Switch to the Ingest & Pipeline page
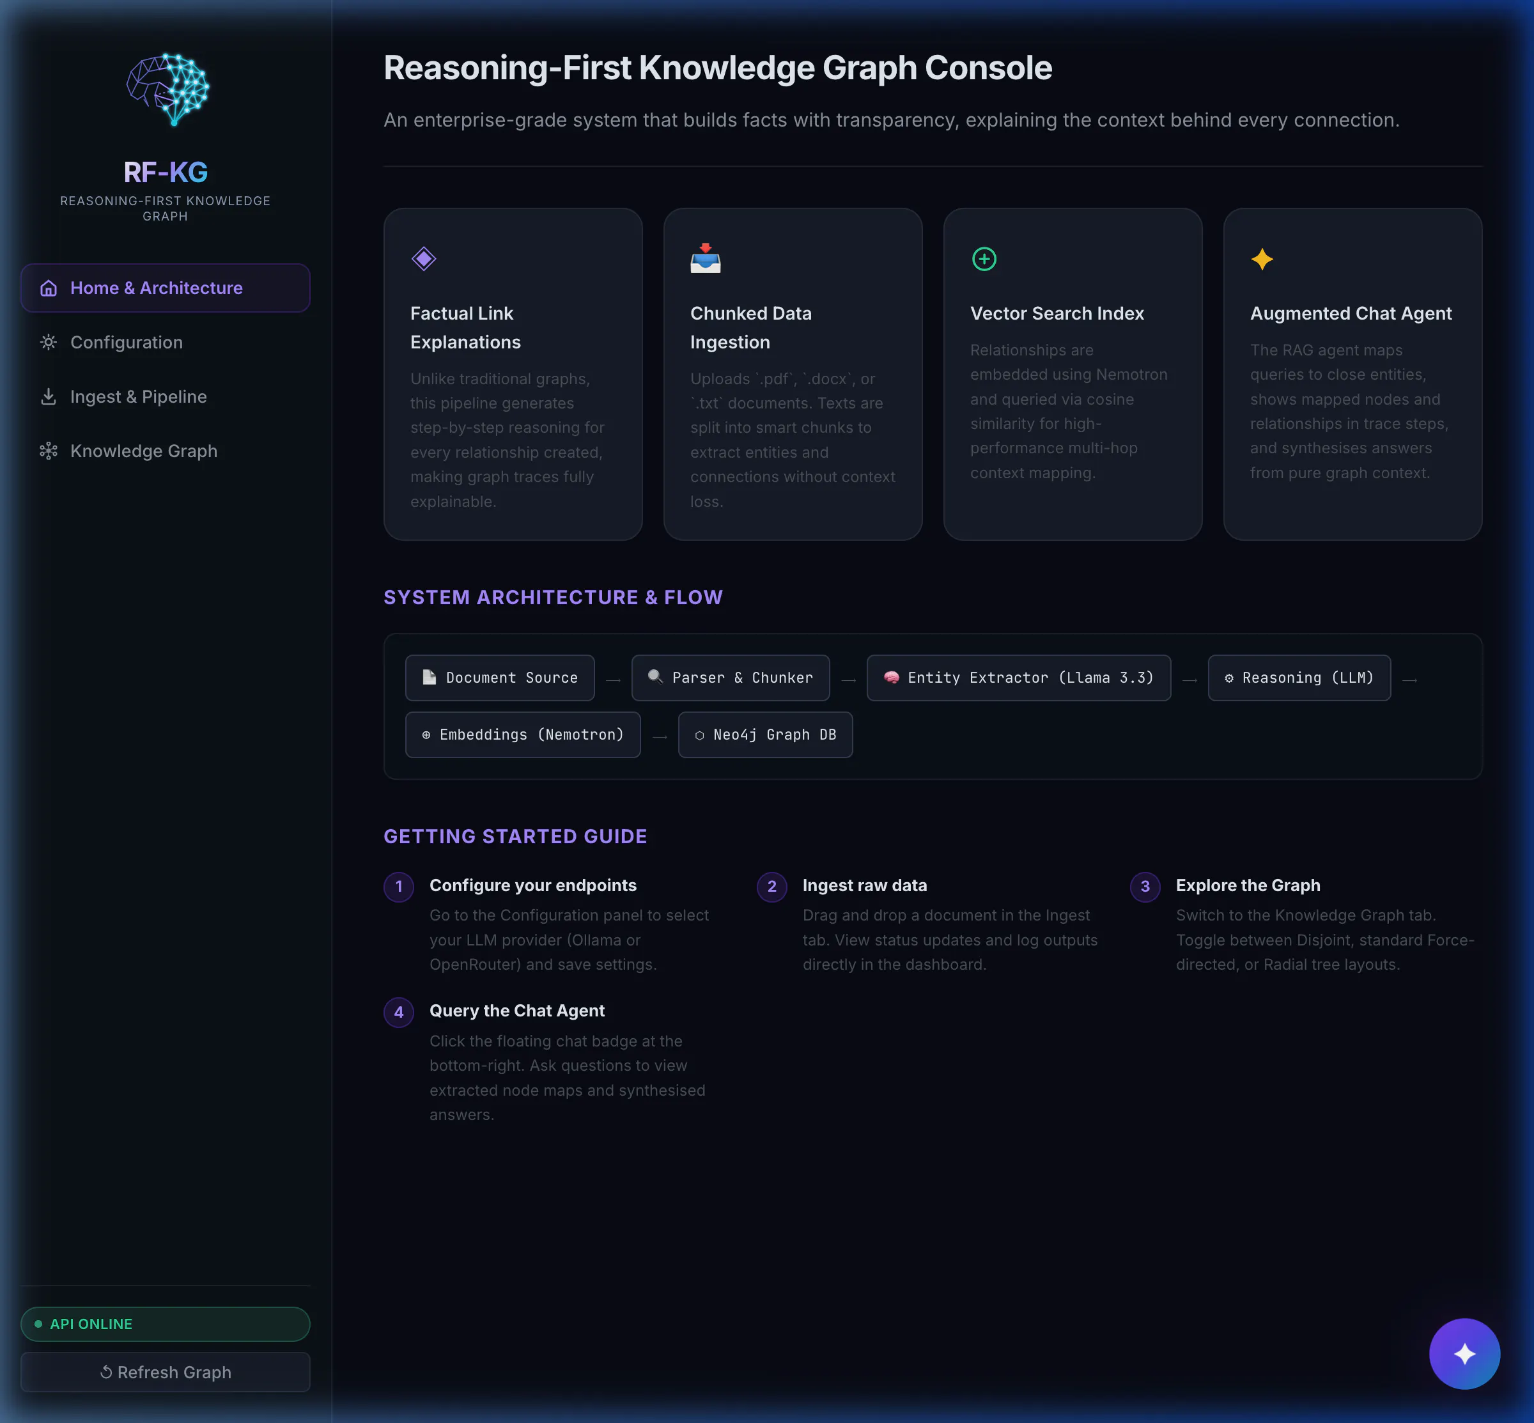Screen dimensions: 1534x1423 tap(166, 396)
